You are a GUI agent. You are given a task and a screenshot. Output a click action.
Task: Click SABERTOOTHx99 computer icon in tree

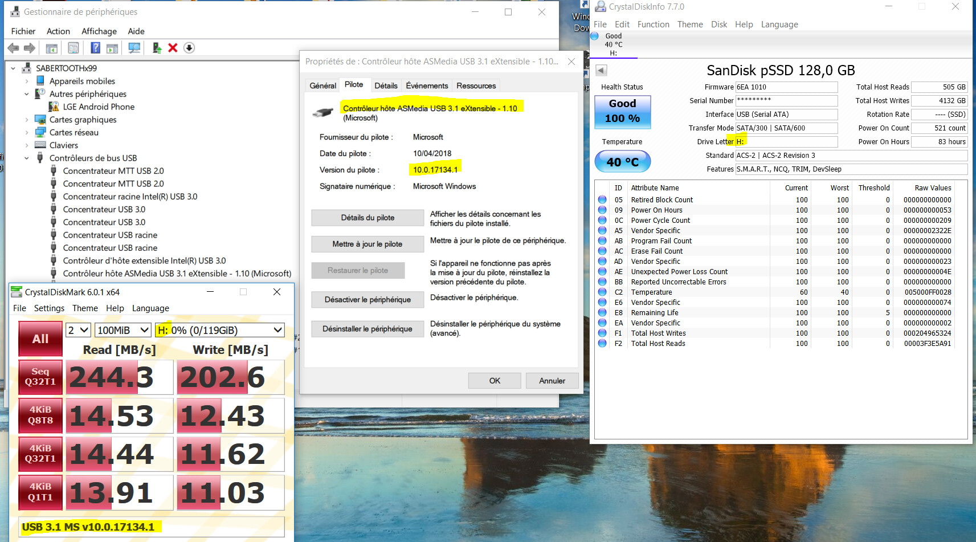tap(26, 68)
